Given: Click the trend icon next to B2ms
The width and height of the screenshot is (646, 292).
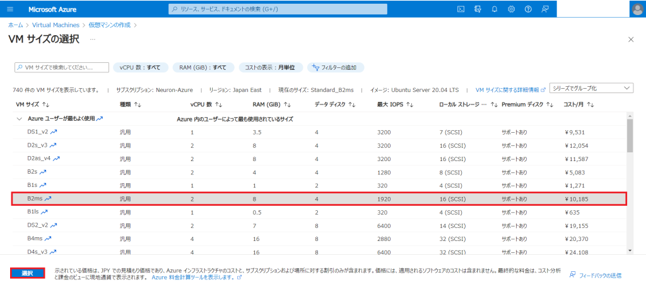Looking at the screenshot, I should point(48,198).
